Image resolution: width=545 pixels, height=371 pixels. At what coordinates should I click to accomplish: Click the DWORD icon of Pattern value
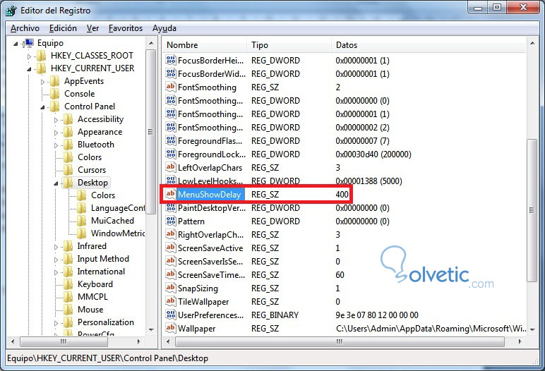pos(171,221)
